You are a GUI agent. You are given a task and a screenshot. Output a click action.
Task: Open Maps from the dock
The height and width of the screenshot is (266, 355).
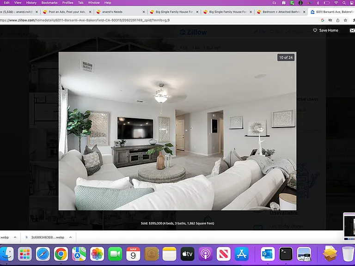[x=79, y=254]
